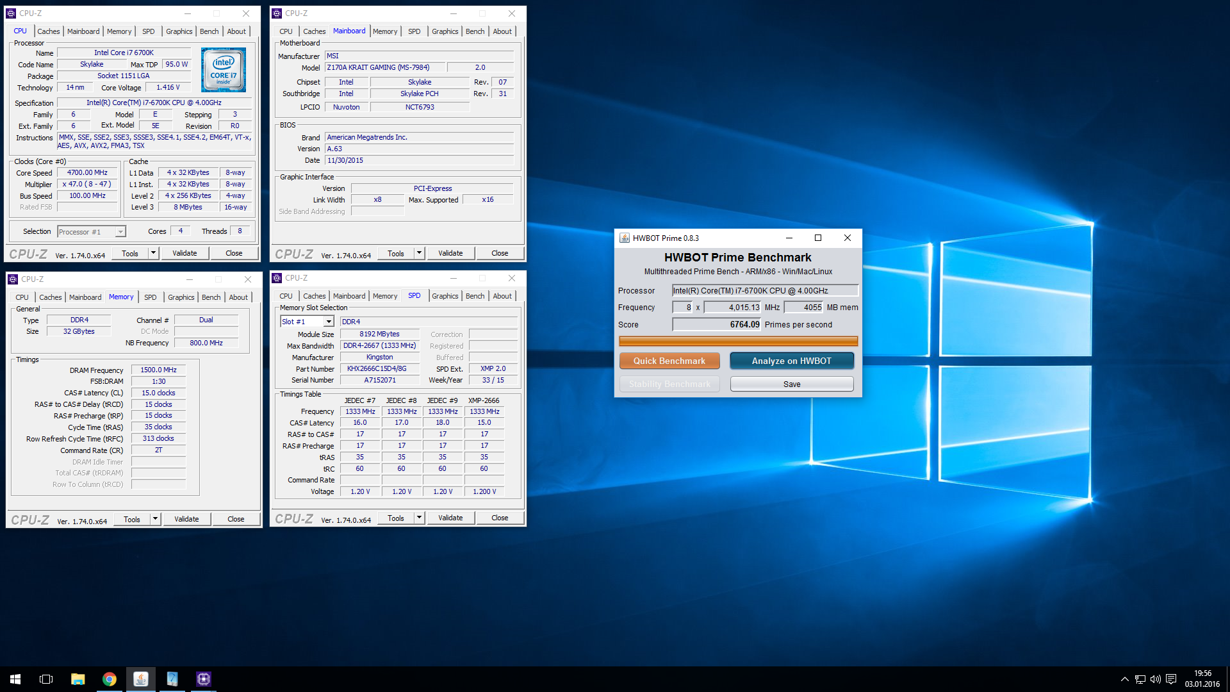Click the network tray icon
This screenshot has height=692, width=1230.
1140,679
